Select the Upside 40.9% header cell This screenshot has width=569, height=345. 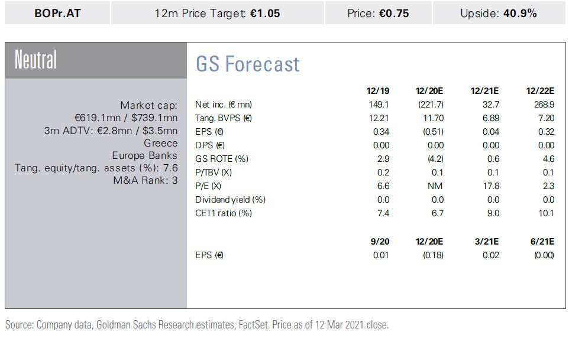coord(498,13)
